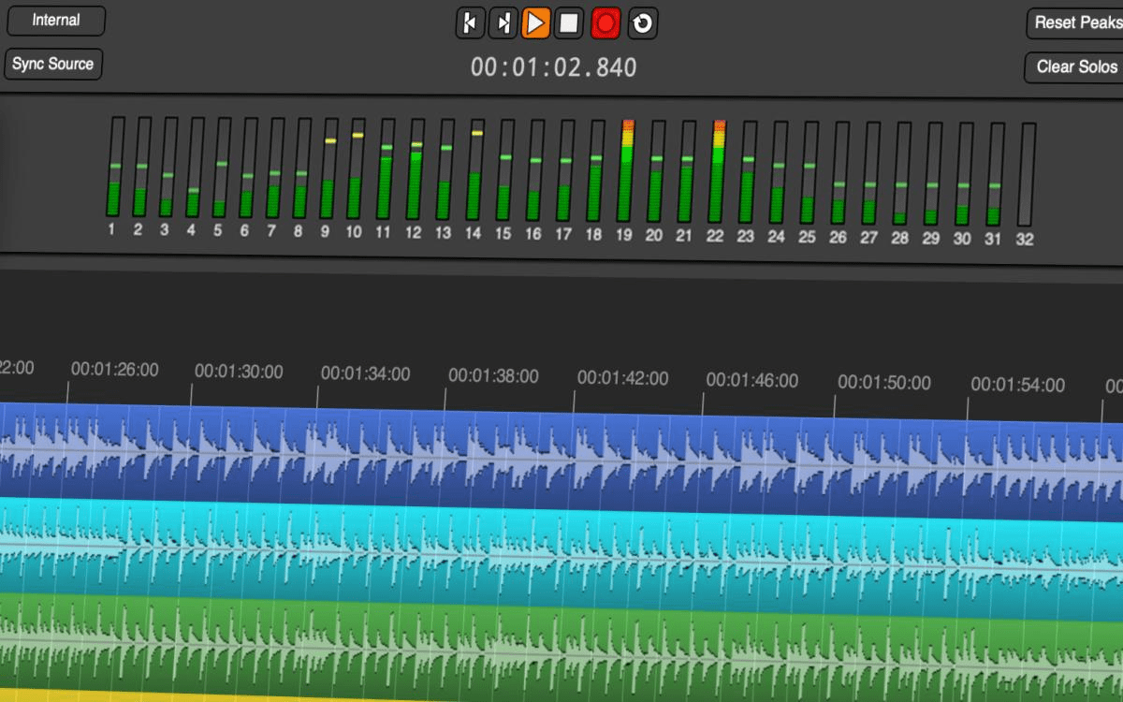Click the channel 25 level meter

click(809, 172)
